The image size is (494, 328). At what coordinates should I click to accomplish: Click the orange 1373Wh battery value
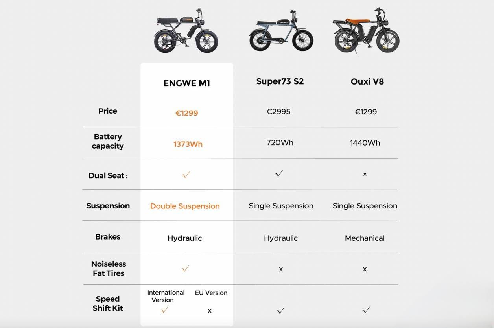pyautogui.click(x=188, y=144)
